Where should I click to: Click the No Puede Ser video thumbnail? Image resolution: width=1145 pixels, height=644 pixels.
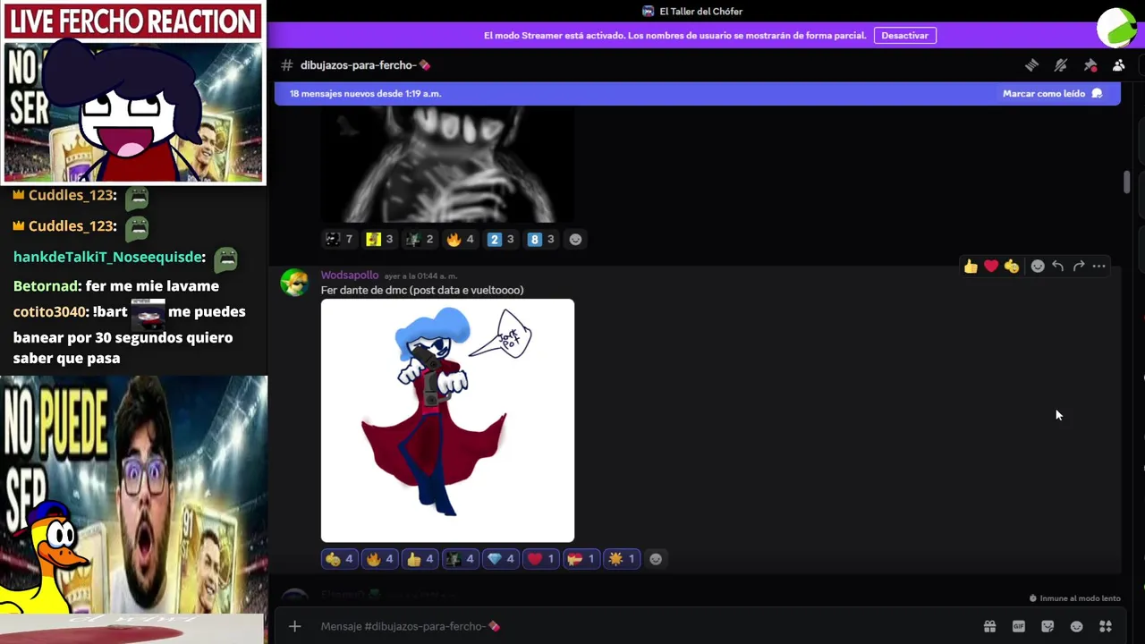[134, 494]
